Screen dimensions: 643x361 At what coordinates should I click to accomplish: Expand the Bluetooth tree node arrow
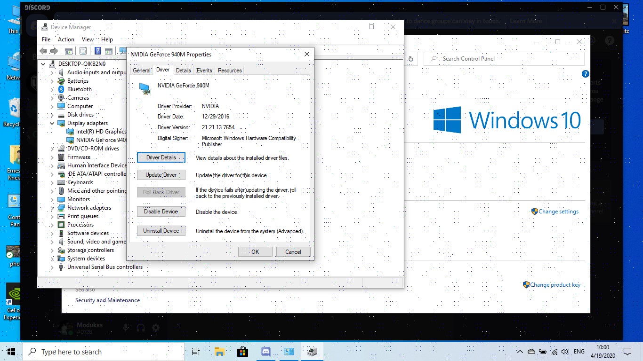(x=52, y=89)
